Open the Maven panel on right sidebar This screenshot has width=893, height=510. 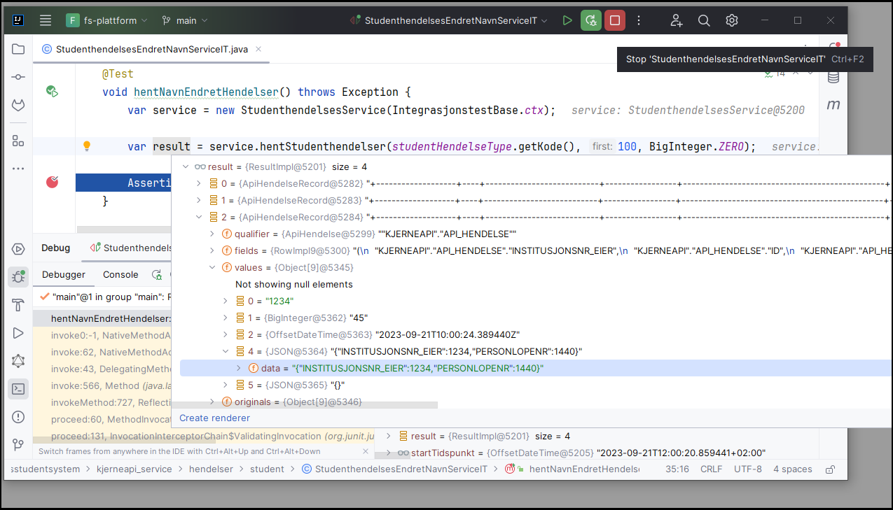(833, 103)
